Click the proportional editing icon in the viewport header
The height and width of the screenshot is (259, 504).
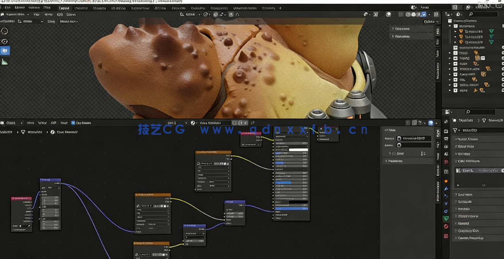point(230,14)
